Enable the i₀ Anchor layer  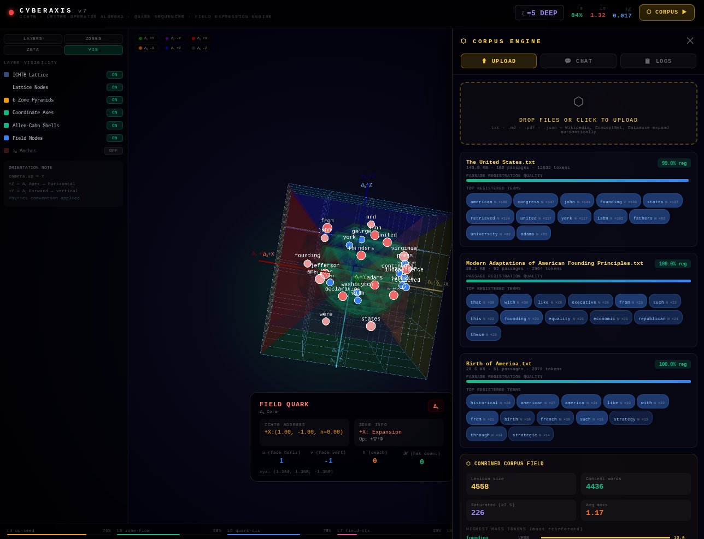tap(113, 151)
